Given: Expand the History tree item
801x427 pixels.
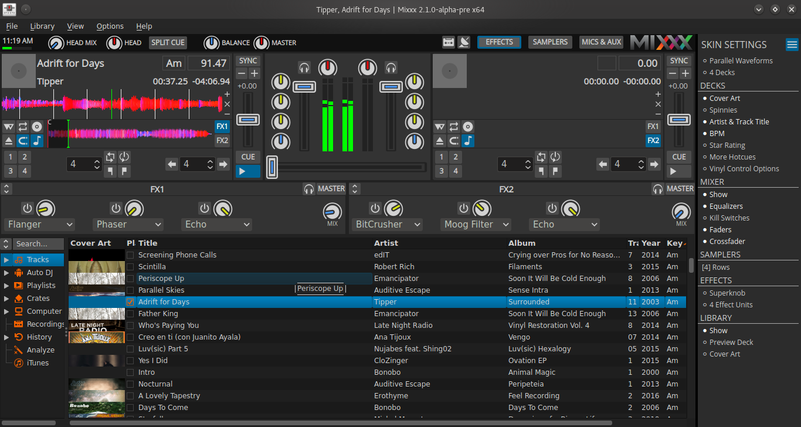Looking at the screenshot, I should 6,337.
